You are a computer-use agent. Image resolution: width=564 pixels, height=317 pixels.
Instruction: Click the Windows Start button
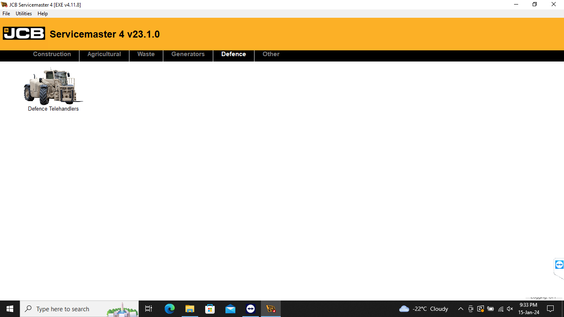click(10, 309)
